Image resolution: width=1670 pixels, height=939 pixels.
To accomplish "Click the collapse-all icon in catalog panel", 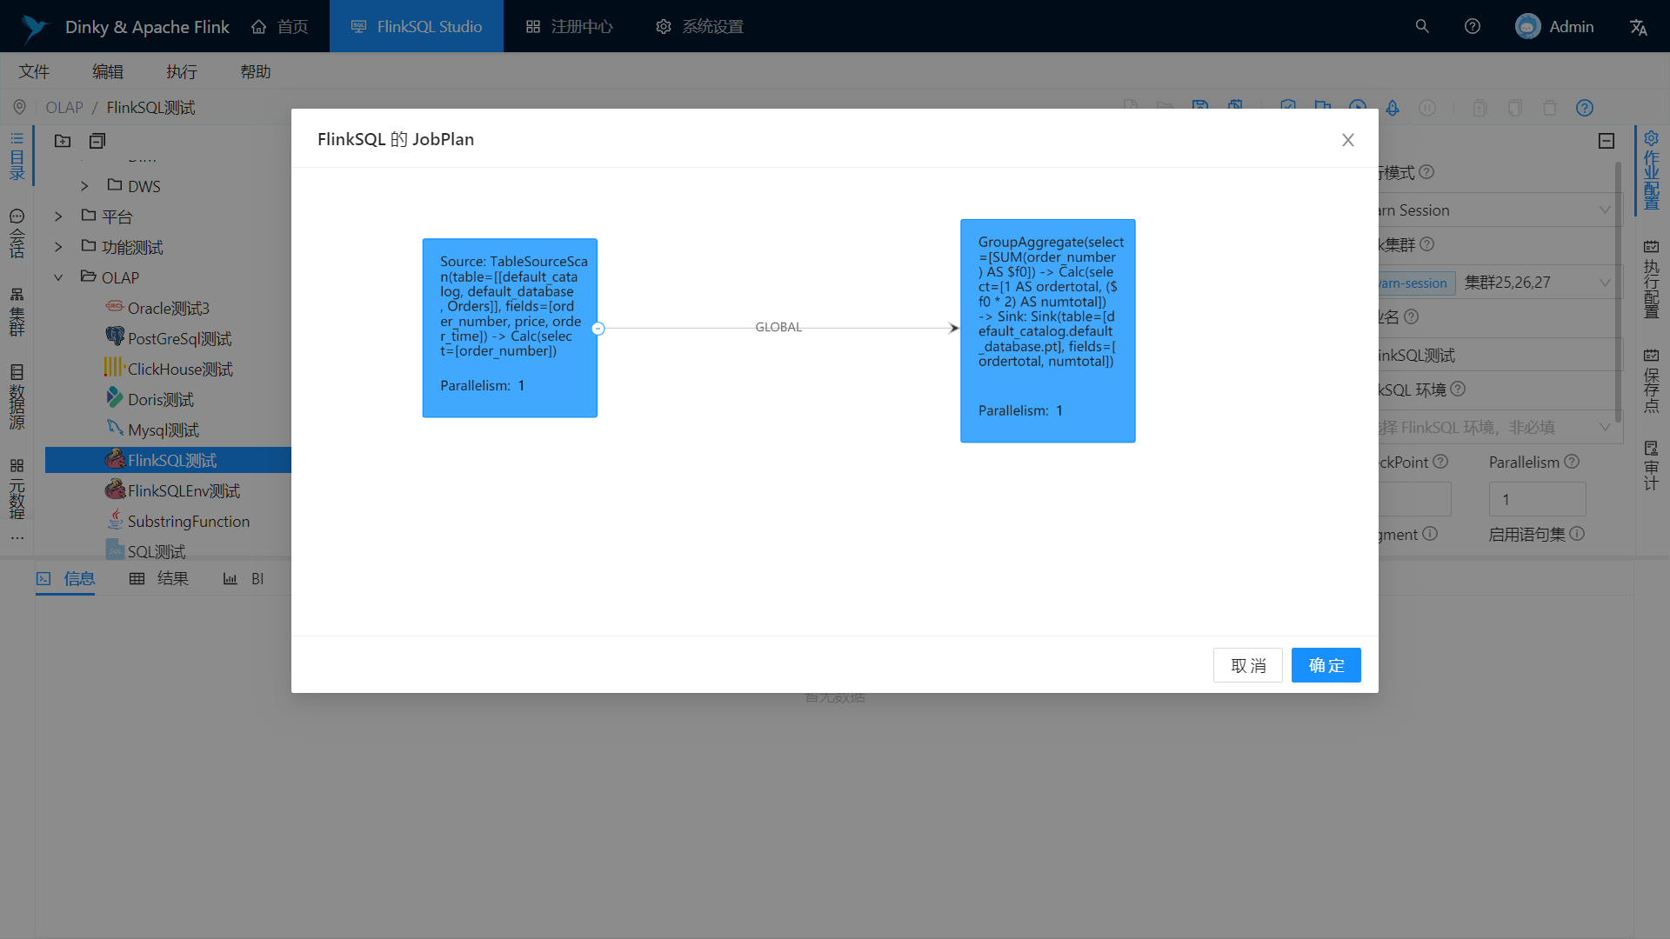I will click(97, 141).
